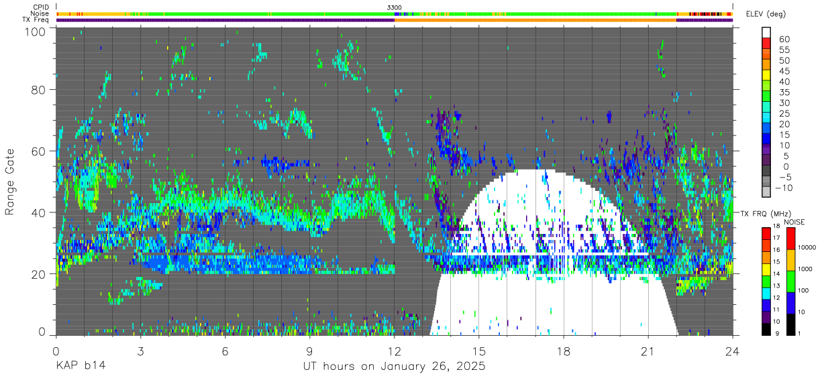Pick the blue segment of the NOISE bar
Viewport: 824px width, 380px height.
click(792, 303)
